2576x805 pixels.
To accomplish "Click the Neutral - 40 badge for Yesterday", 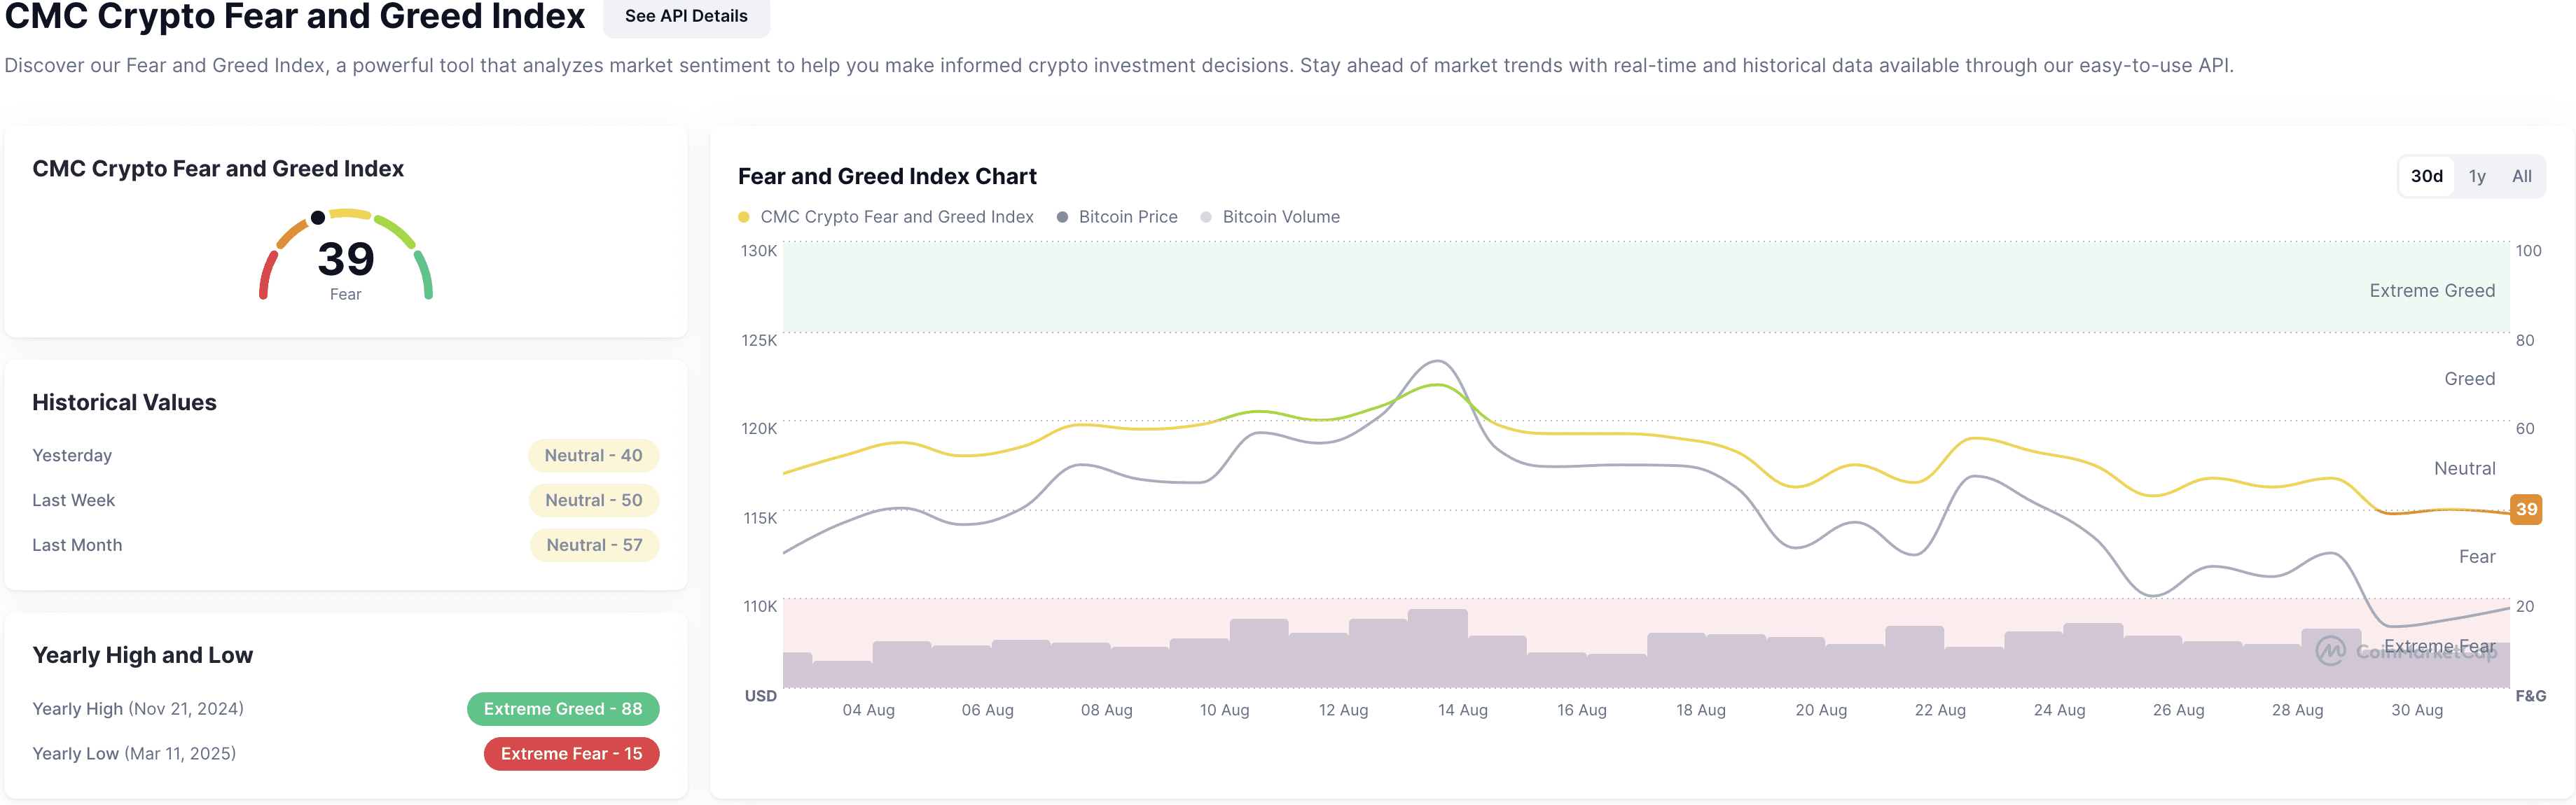I will pyautogui.click(x=593, y=455).
